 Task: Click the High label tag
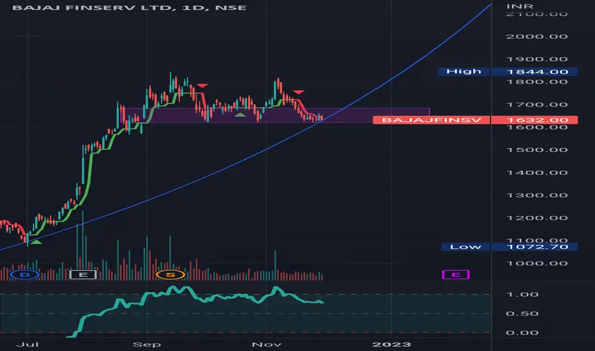(x=463, y=71)
